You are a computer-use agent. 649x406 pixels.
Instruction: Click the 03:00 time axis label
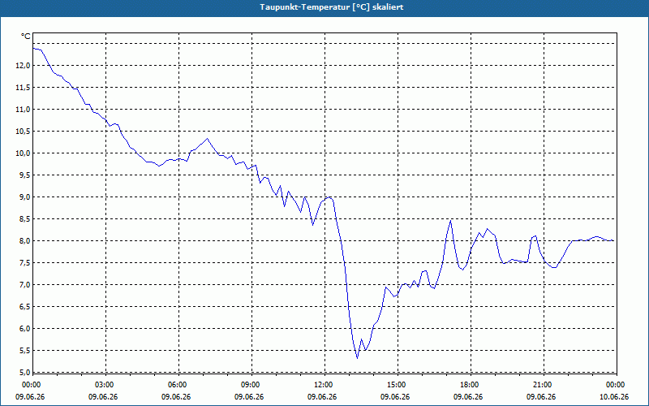pos(105,385)
